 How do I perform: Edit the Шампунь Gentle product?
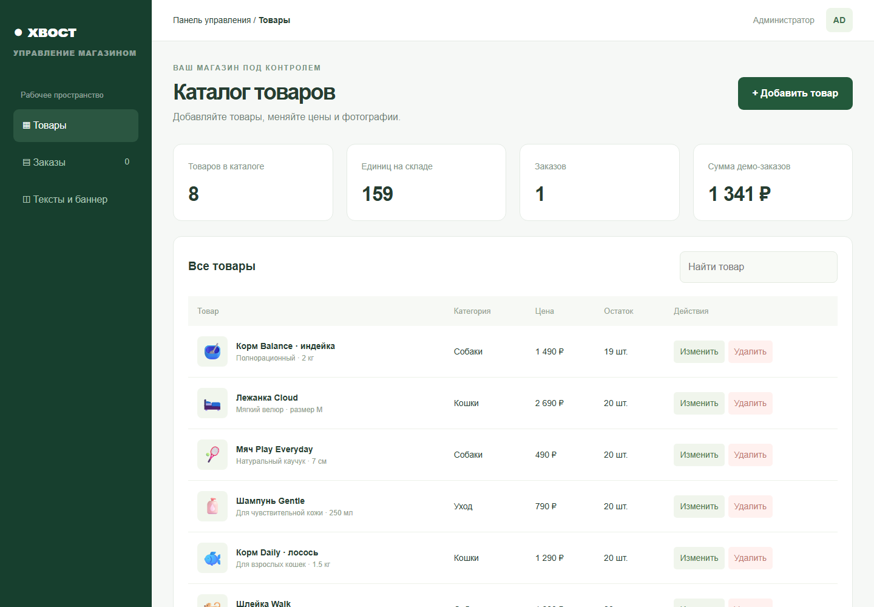[699, 506]
